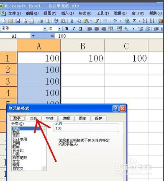Screen dimensions: 164x181
Task: Apply Percent style button
Action: [x=126, y=29]
